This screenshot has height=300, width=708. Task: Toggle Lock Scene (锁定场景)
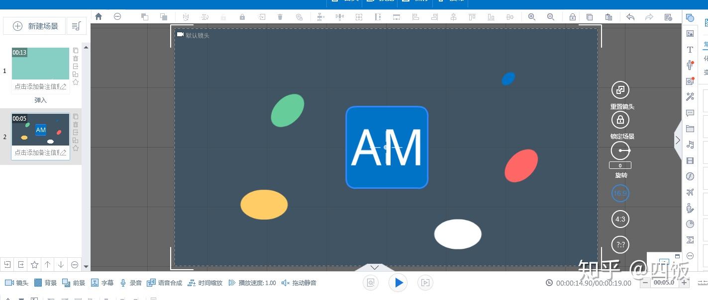[620, 120]
